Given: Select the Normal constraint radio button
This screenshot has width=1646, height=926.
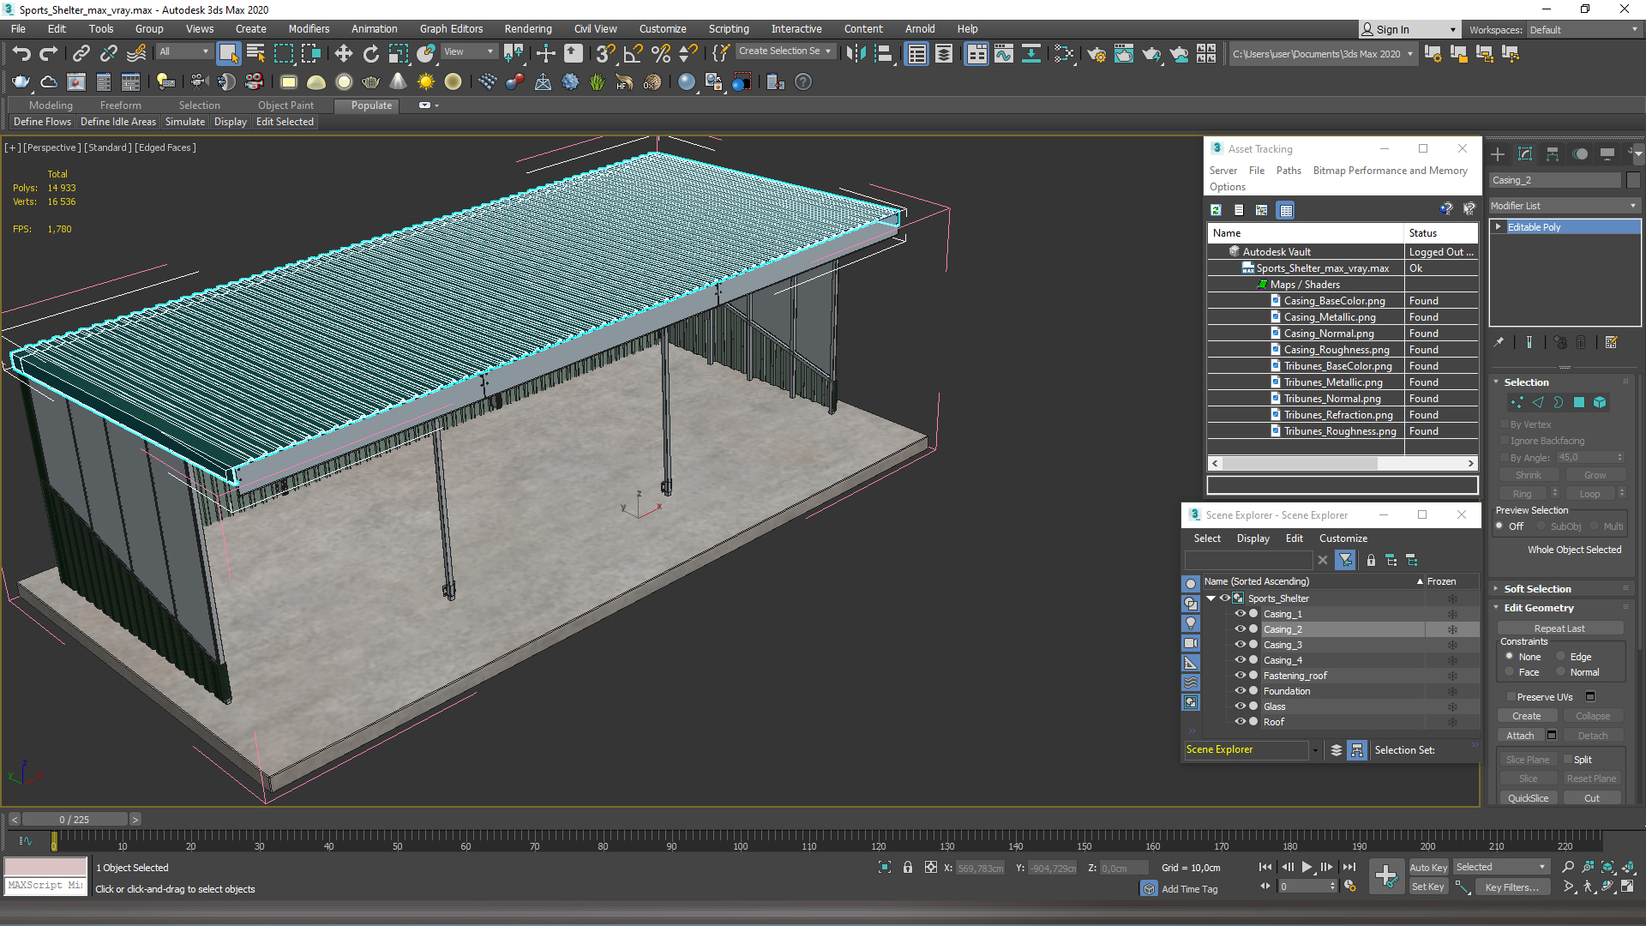Looking at the screenshot, I should (1561, 672).
